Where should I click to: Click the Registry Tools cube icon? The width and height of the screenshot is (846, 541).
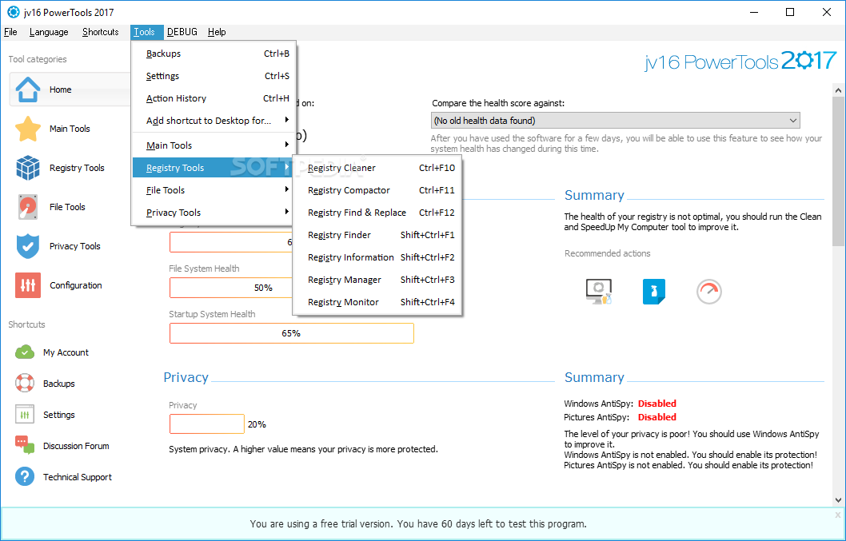[x=27, y=168]
